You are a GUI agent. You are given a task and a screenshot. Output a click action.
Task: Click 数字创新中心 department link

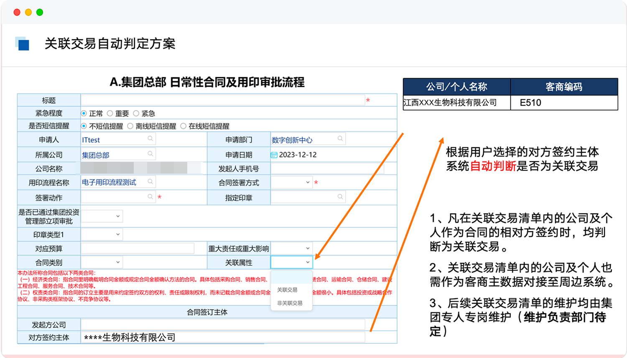pyautogui.click(x=292, y=140)
